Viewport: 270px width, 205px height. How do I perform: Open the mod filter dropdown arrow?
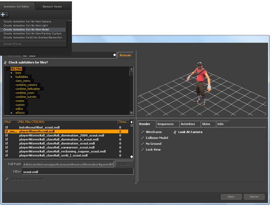click(114, 55)
